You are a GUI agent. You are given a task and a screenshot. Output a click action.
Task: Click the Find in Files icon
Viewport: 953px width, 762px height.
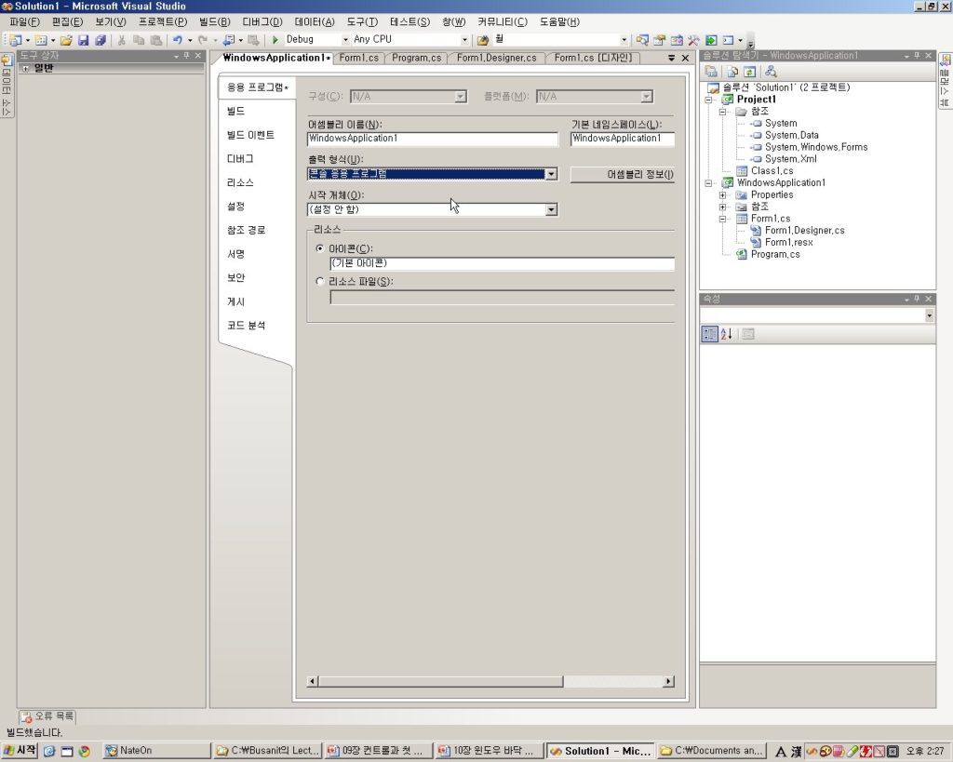coord(483,40)
